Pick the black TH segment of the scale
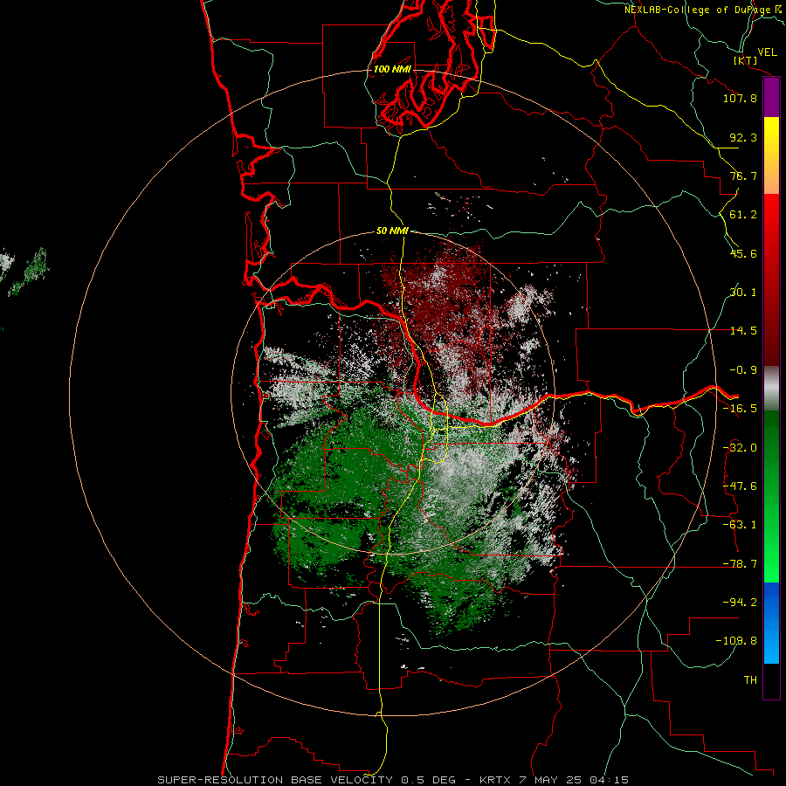This screenshot has width=786, height=786. pyautogui.click(x=771, y=680)
